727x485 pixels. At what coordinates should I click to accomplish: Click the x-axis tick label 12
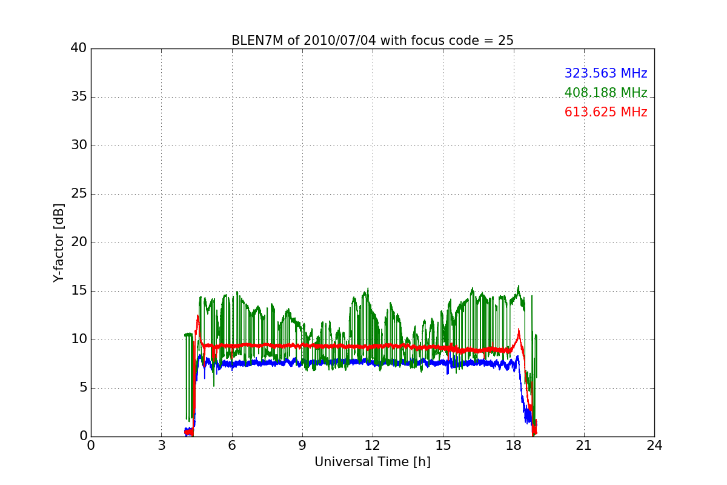tap(373, 445)
